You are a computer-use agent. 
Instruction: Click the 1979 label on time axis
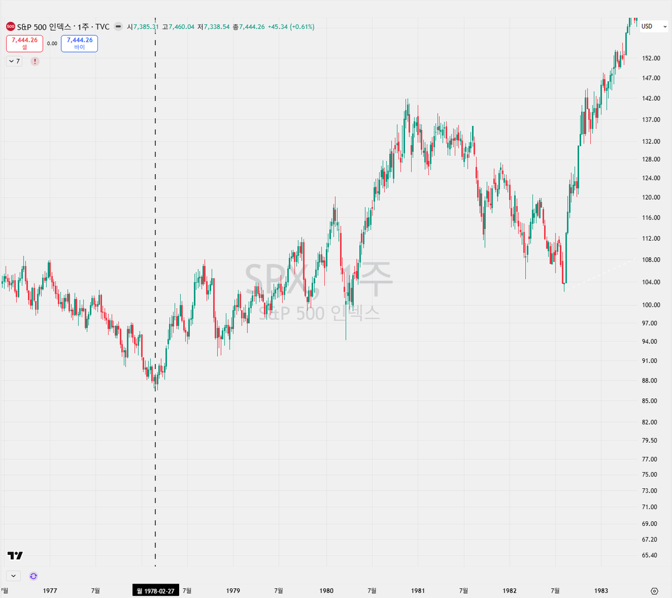click(x=233, y=591)
